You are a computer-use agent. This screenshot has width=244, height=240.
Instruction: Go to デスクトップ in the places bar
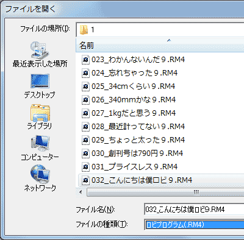[40, 86]
